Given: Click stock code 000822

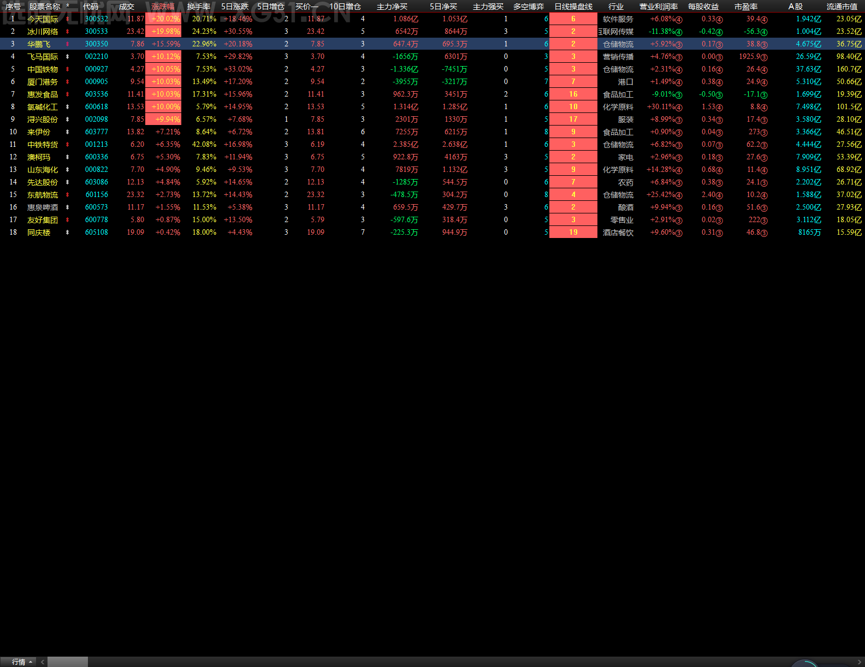Looking at the screenshot, I should [97, 170].
